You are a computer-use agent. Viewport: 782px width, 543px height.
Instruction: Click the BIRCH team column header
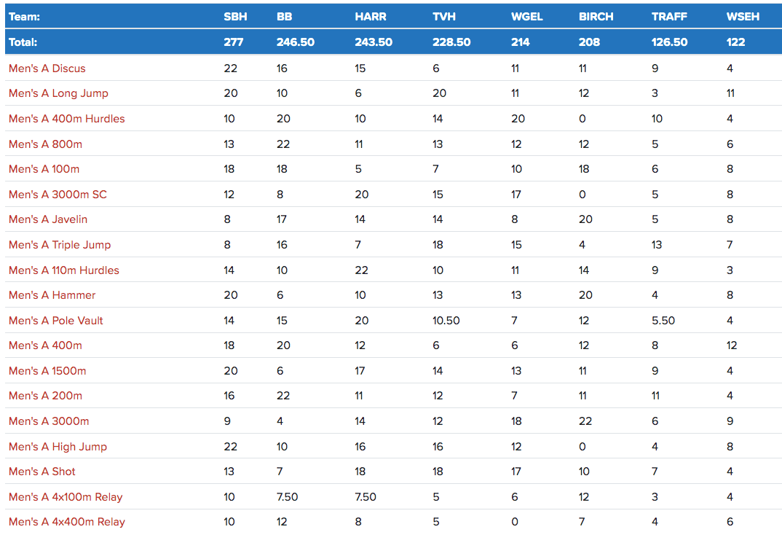(596, 17)
